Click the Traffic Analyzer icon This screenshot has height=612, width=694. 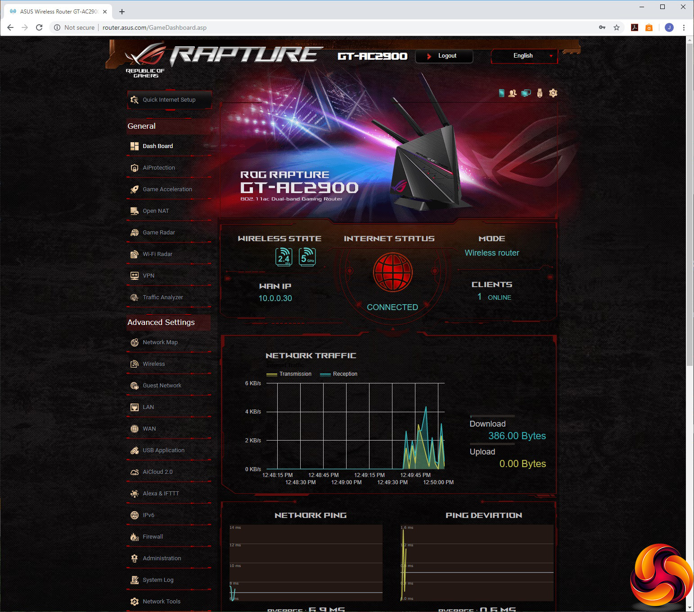pos(135,297)
